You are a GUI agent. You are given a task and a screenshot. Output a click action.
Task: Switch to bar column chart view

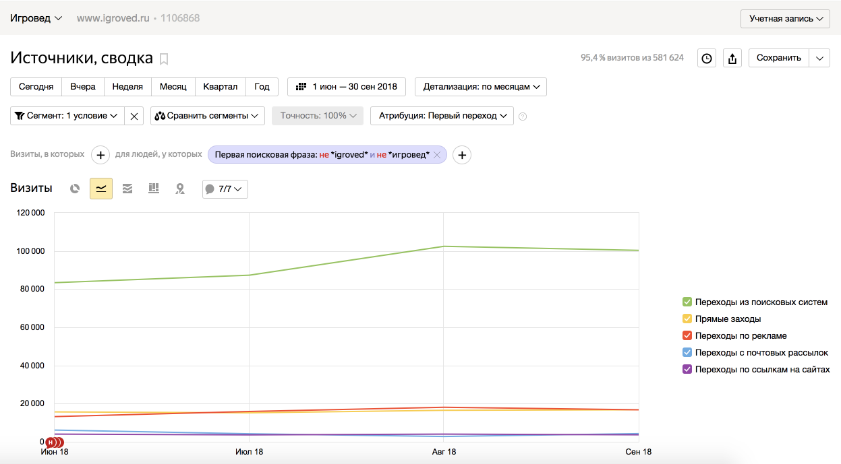pos(154,189)
